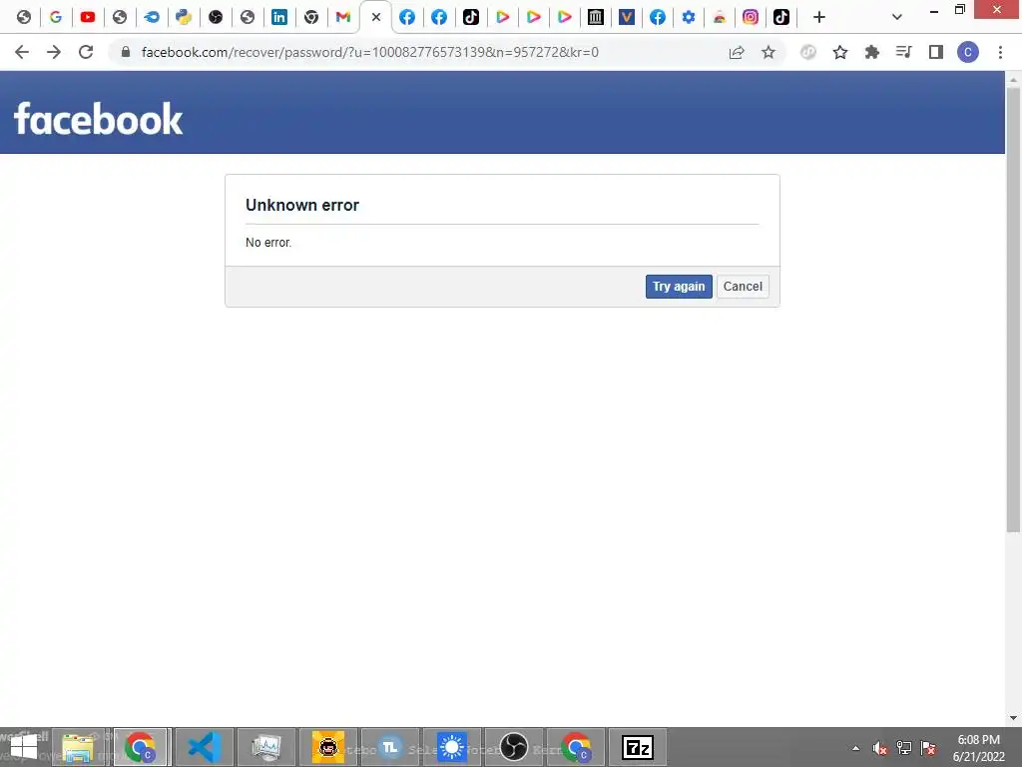The image size is (1022, 767).
Task: Open system monitor icon in taskbar
Action: click(x=265, y=747)
